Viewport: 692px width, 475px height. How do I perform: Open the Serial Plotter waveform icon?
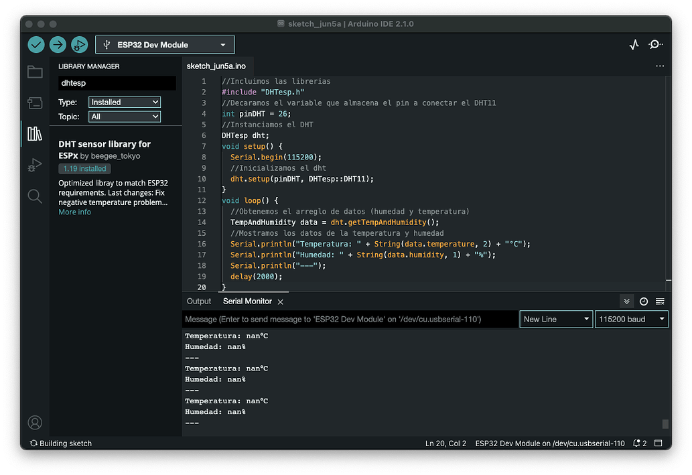(634, 45)
